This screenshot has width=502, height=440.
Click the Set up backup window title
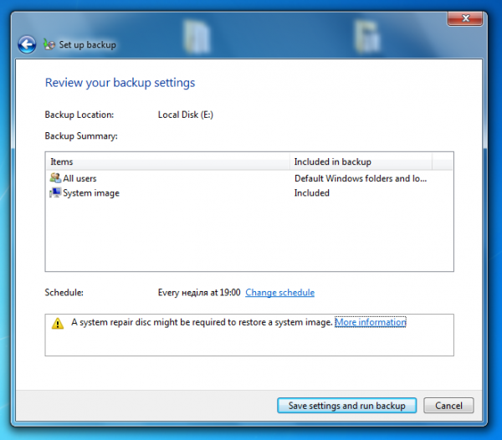pyautogui.click(x=87, y=45)
